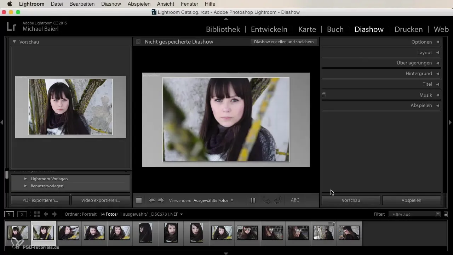
Task: Click the Abspielen button at bottom right
Action: (x=412, y=200)
